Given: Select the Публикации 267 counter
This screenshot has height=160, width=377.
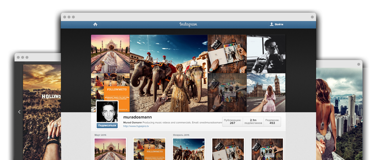Looking at the screenshot, I should [x=232, y=122].
